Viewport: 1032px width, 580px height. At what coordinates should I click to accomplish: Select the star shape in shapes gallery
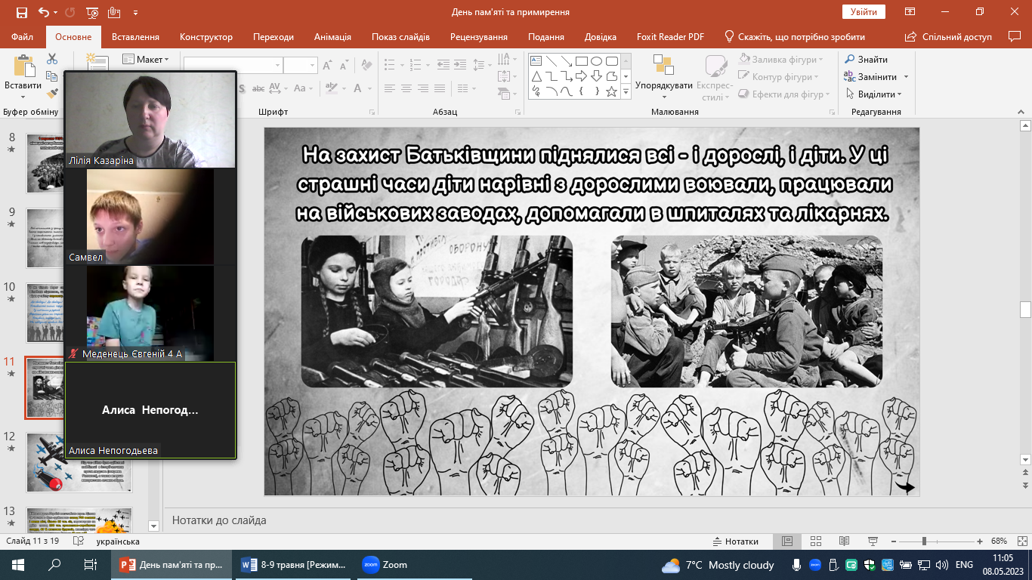pyautogui.click(x=611, y=91)
